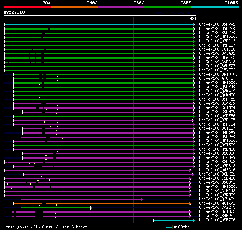The width and height of the screenshot is (242, 230).
Task: Click label UniRef100_Q8W4L9
Action: coord(217,91)
